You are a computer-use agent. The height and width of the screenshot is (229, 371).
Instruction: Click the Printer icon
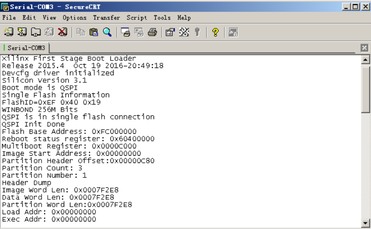[x=152, y=32]
